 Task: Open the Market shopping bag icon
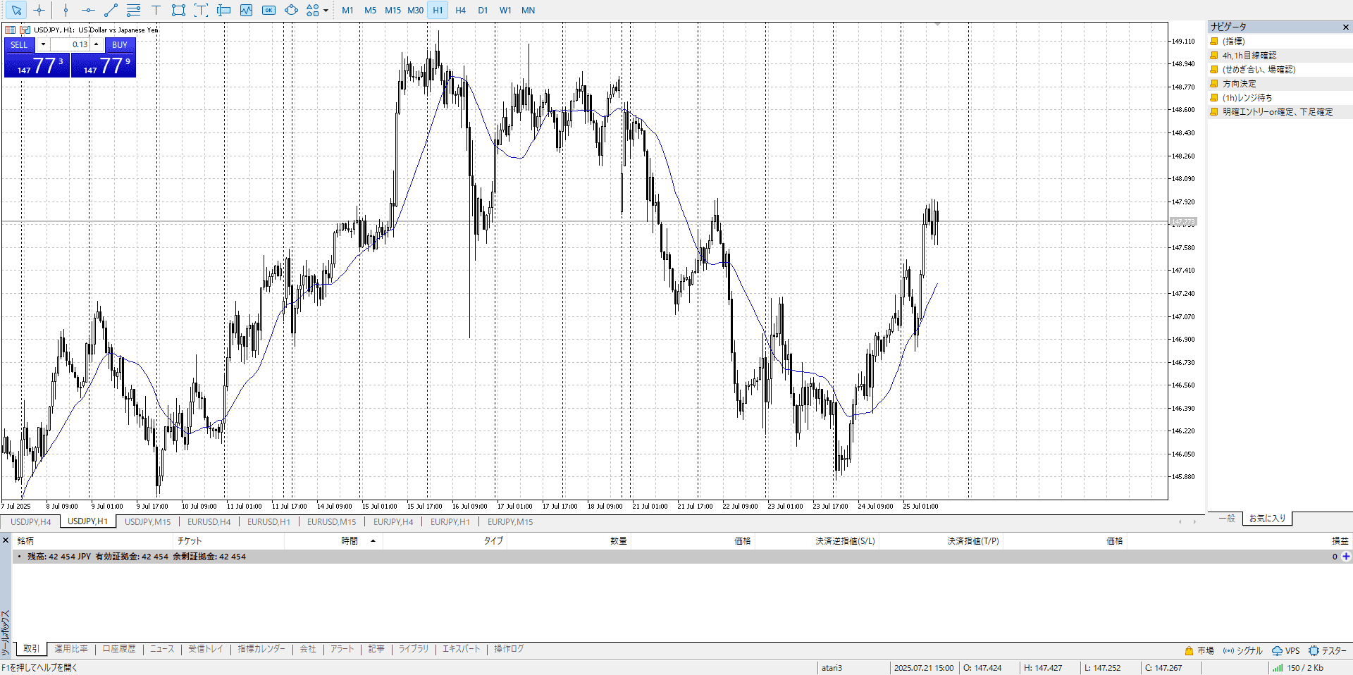tap(1190, 650)
